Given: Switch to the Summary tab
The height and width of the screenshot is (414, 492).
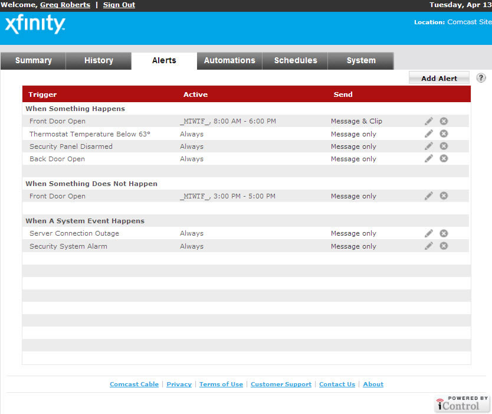Looking at the screenshot, I should [33, 60].
